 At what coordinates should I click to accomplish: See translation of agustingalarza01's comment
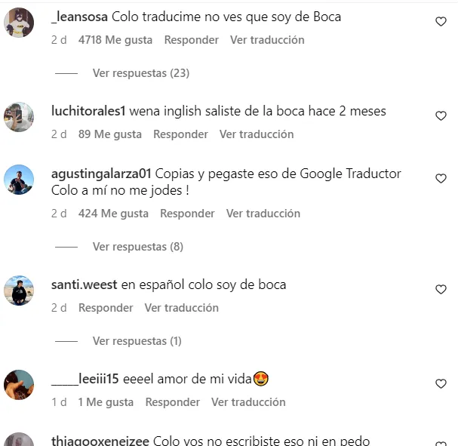click(263, 214)
